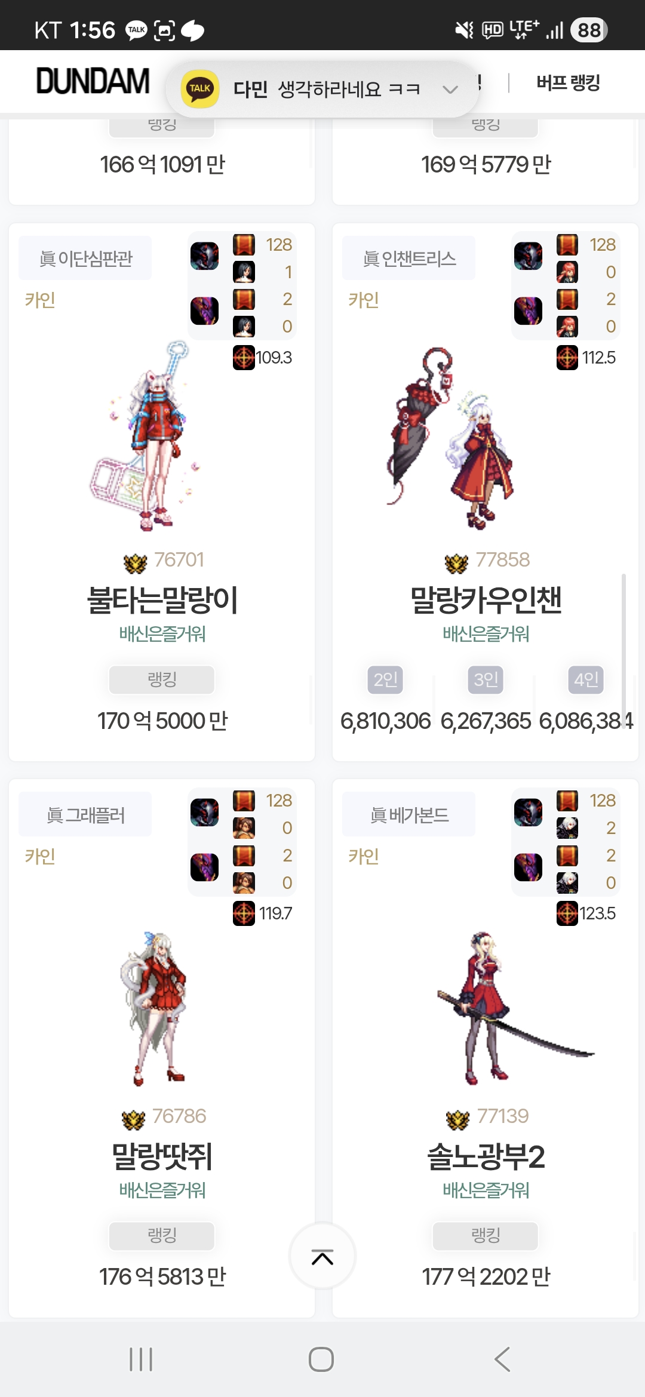Open the 버프 랭킹 tab
Image resolution: width=645 pixels, height=1397 pixels.
568,82
